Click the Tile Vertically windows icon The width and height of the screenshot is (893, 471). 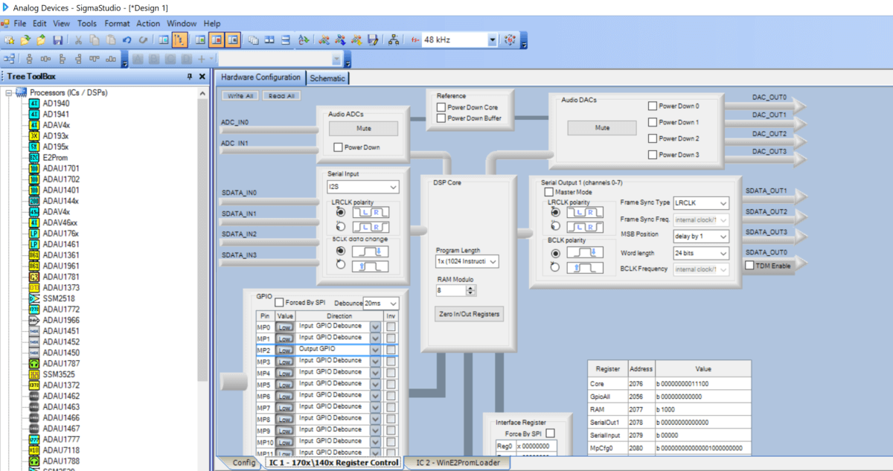coord(286,39)
